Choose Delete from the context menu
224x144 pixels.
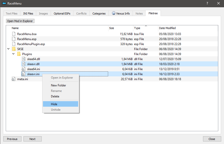pos(60,96)
